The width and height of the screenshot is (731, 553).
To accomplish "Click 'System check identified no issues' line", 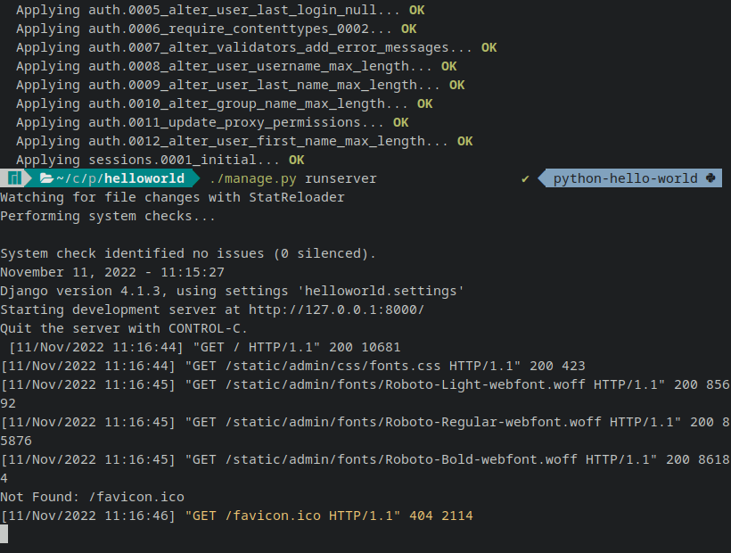I will point(188,253).
